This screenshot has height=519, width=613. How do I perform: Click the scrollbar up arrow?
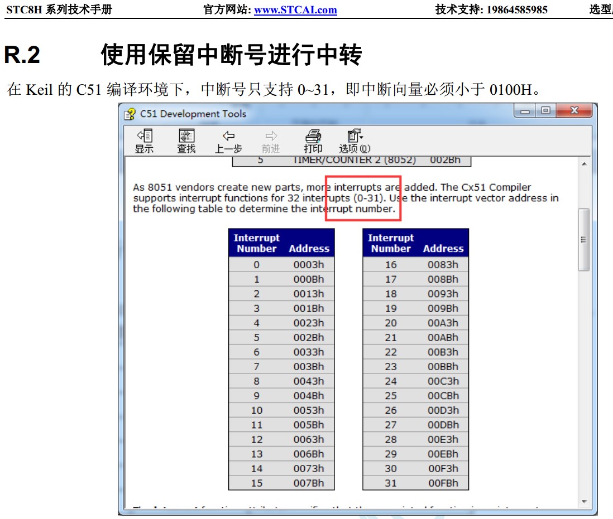[584, 164]
